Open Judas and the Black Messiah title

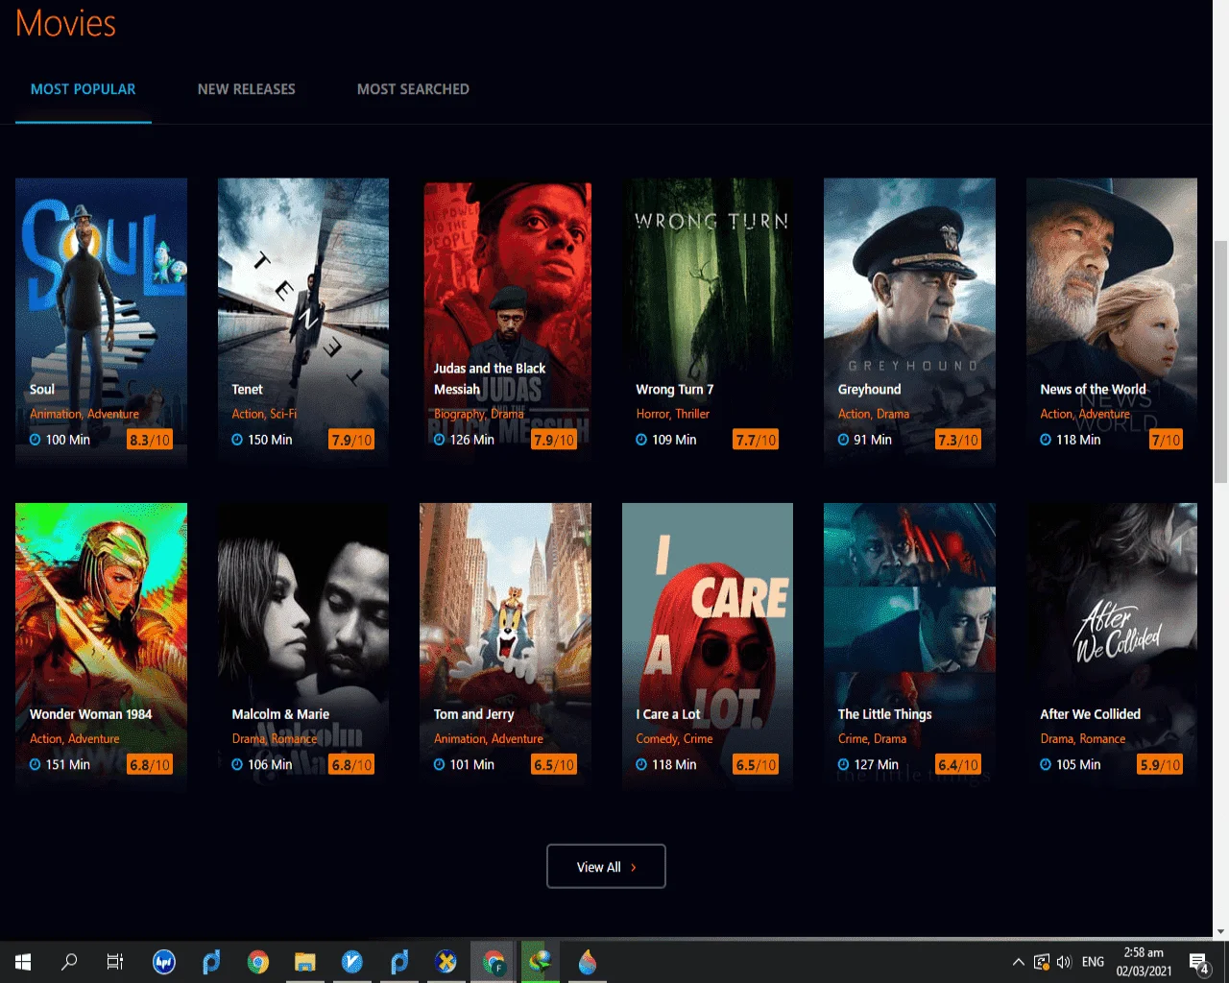coord(490,379)
